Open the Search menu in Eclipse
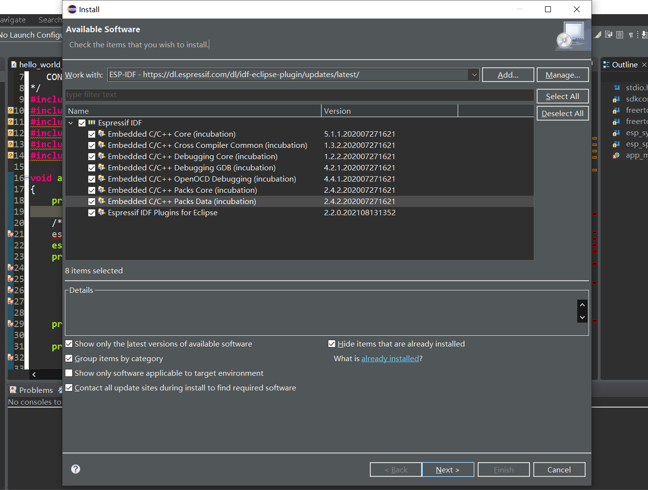The height and width of the screenshot is (490, 648). [50, 20]
